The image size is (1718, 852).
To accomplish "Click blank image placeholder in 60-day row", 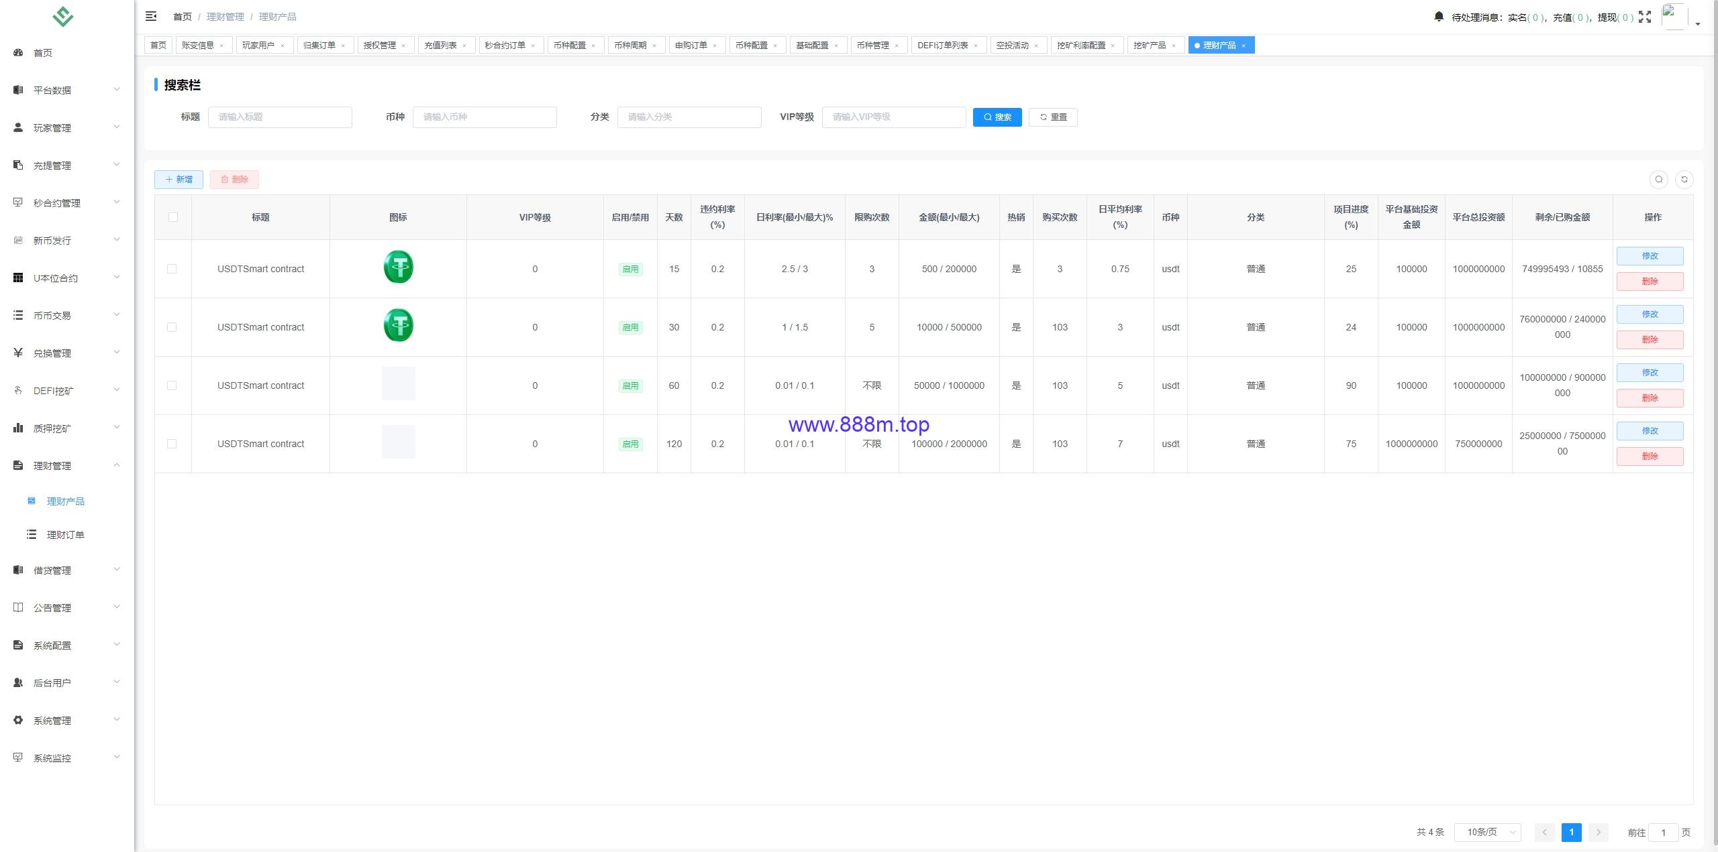I will click(398, 383).
